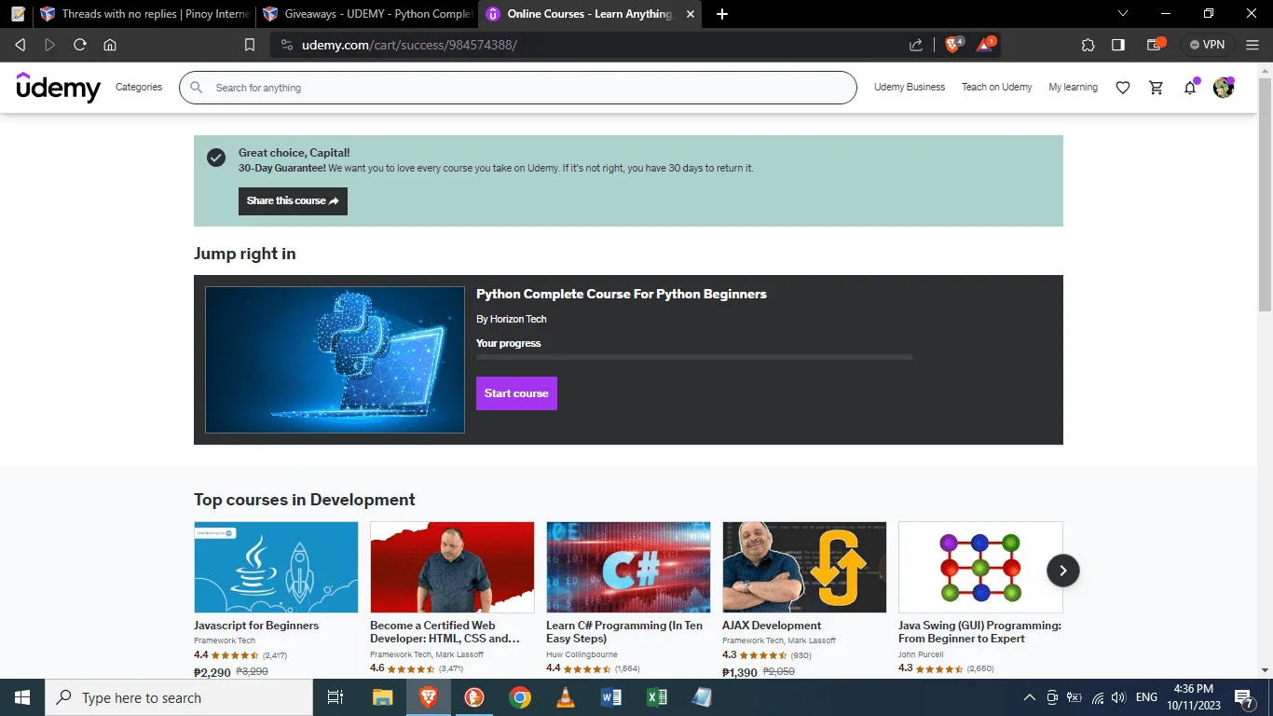
Task: Click the Brave icon on the taskbar
Action: (x=428, y=697)
